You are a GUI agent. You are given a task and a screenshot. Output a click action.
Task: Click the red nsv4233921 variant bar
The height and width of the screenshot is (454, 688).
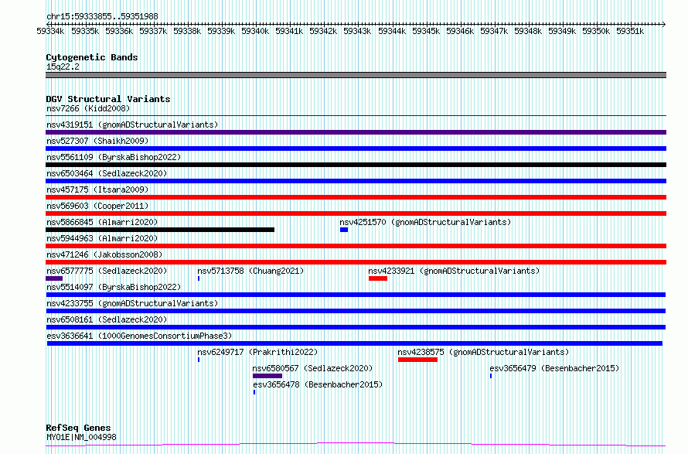click(x=378, y=278)
